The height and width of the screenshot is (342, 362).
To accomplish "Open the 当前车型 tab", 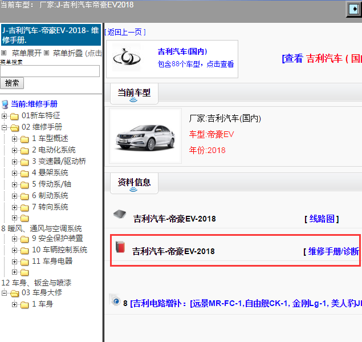I will coord(134,94).
